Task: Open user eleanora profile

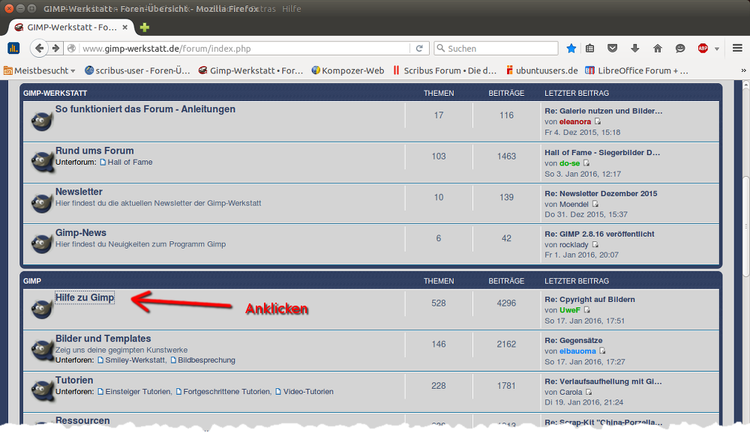Action: click(575, 121)
